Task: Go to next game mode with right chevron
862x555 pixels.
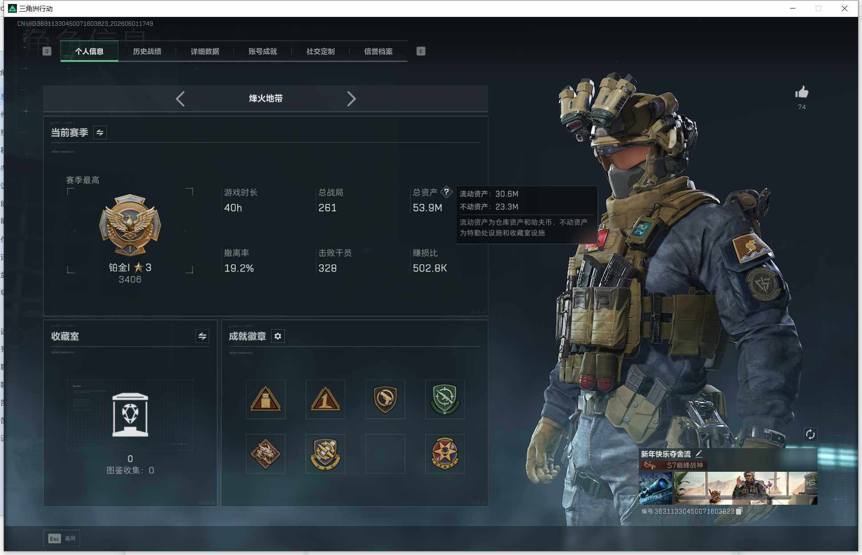Action: [351, 98]
